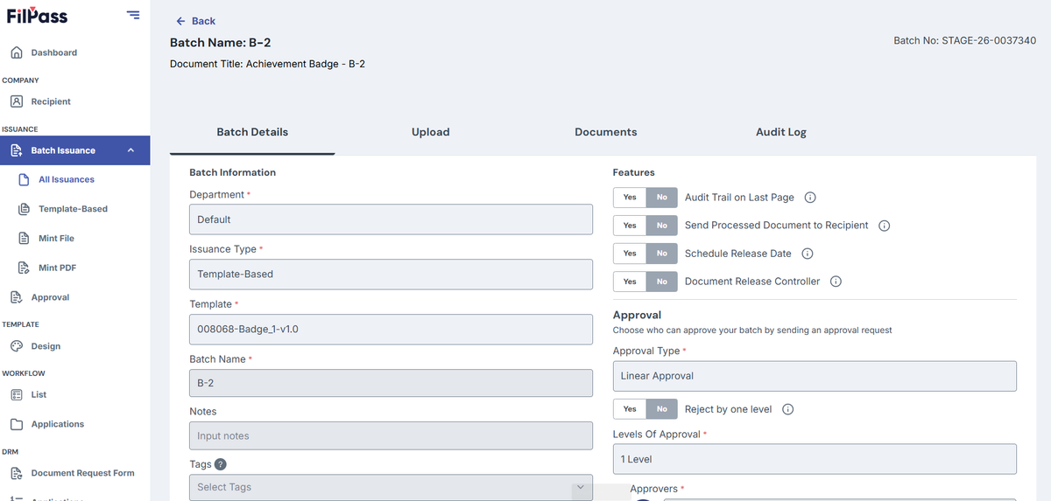Screen dimensions: 1051x501
Task: Open the Department dropdown
Action: coord(391,219)
